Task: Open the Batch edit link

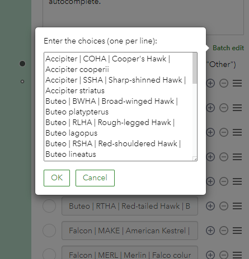Action: click(x=228, y=48)
